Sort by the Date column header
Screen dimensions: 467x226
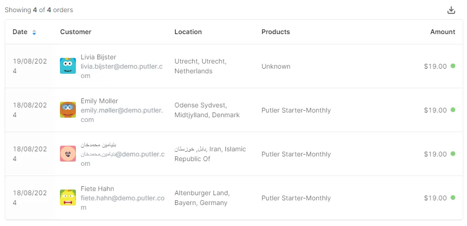click(20, 32)
